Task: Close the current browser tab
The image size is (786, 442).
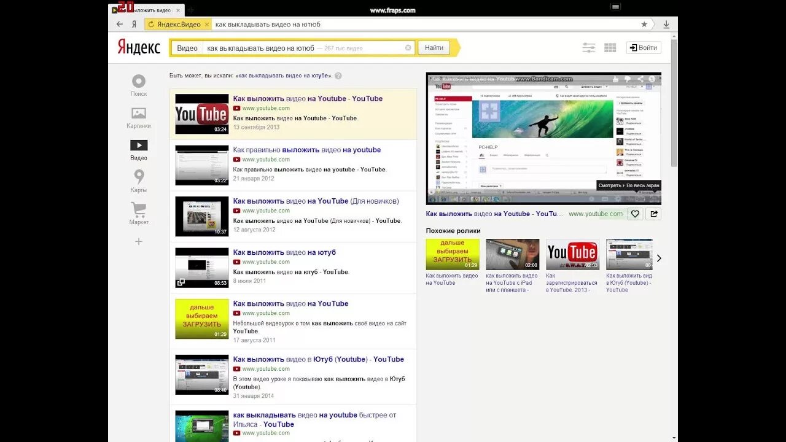Action: [178, 10]
